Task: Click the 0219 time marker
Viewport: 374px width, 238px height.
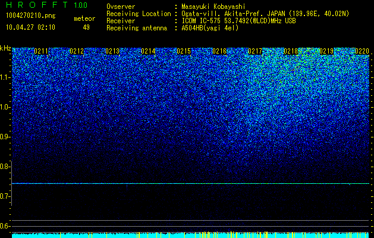Action: 326,51
